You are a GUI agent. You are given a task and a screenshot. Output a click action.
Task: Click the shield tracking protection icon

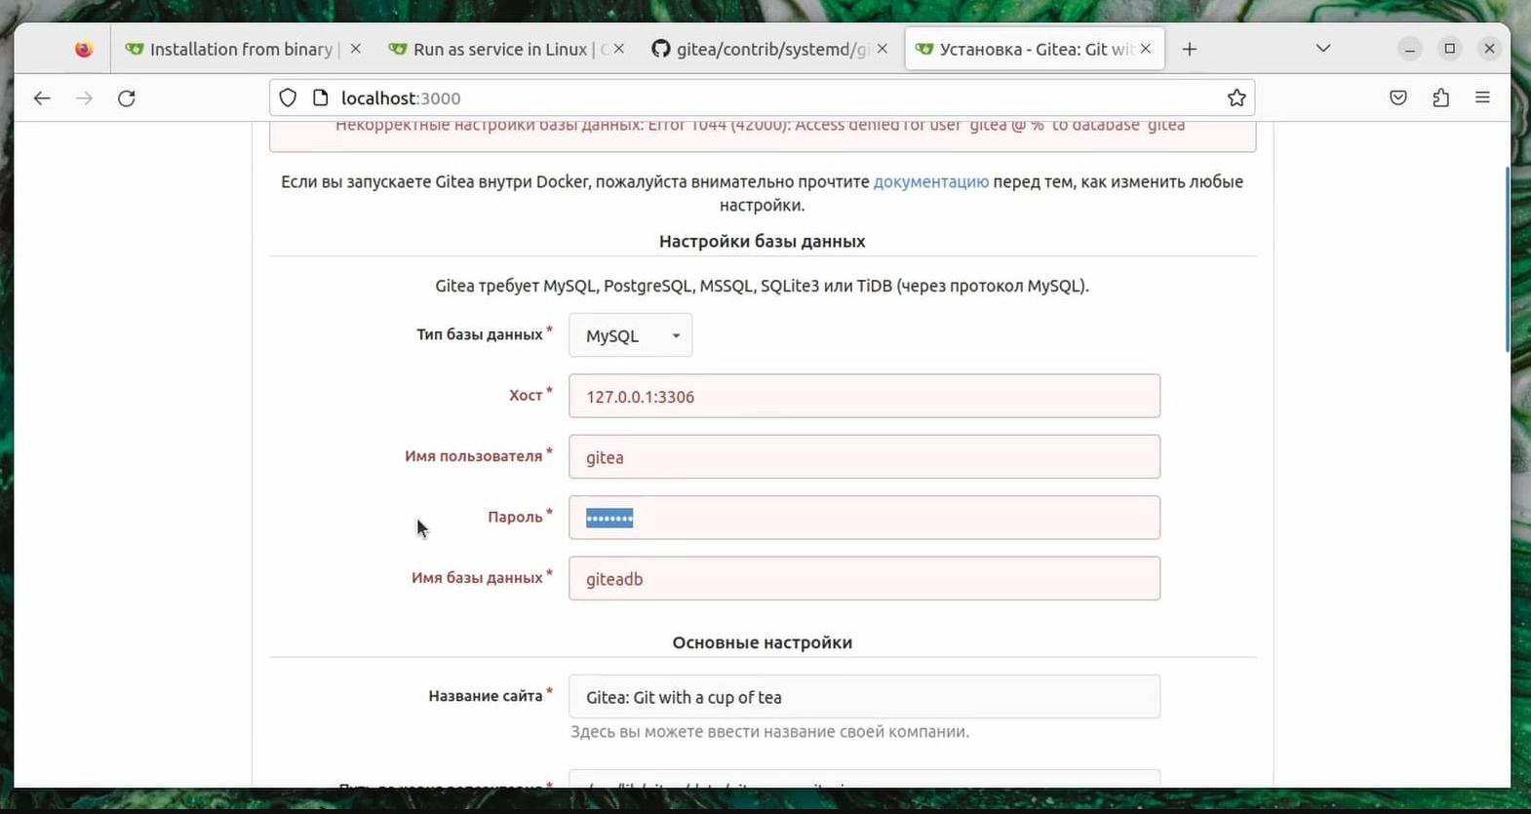tap(288, 98)
